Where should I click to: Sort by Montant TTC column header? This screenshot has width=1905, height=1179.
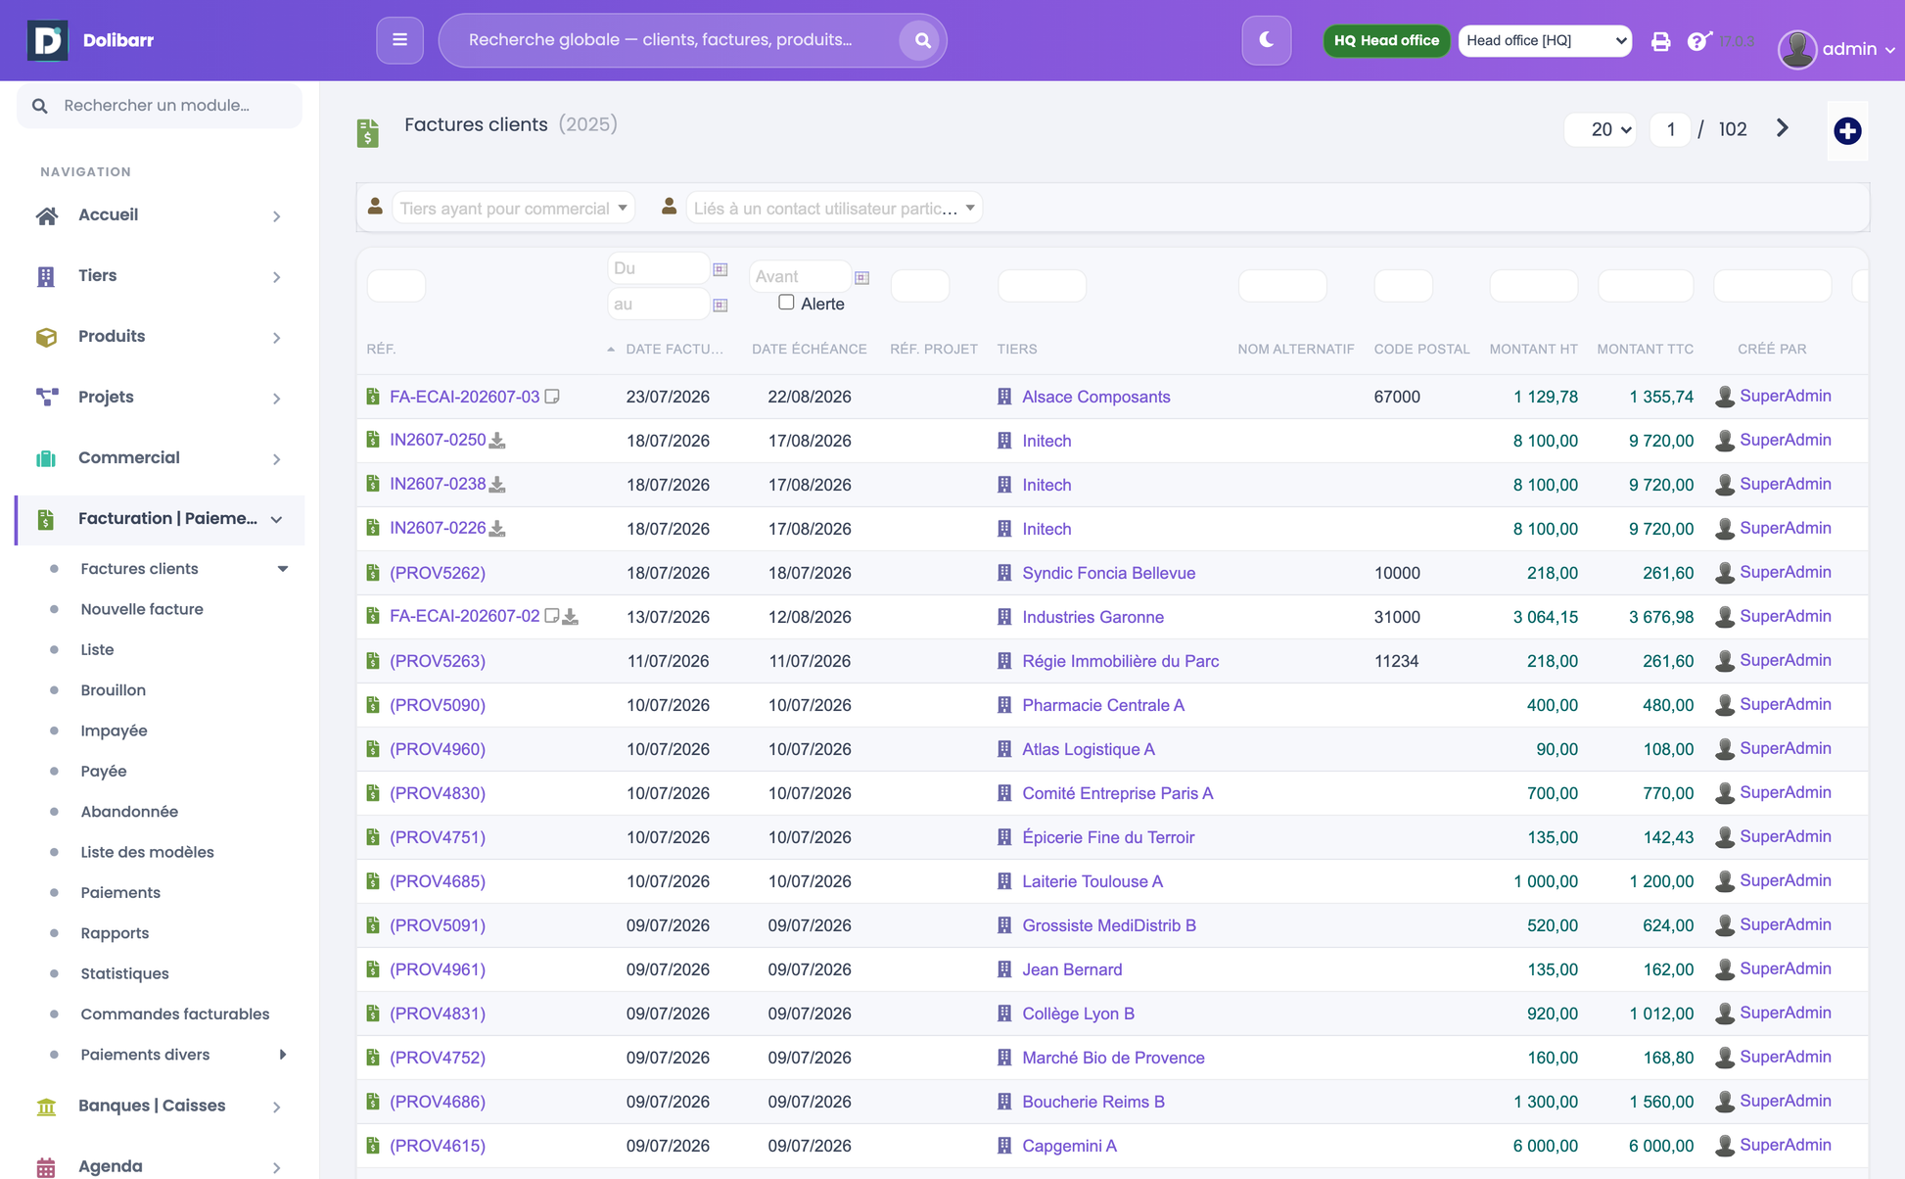[x=1645, y=350]
